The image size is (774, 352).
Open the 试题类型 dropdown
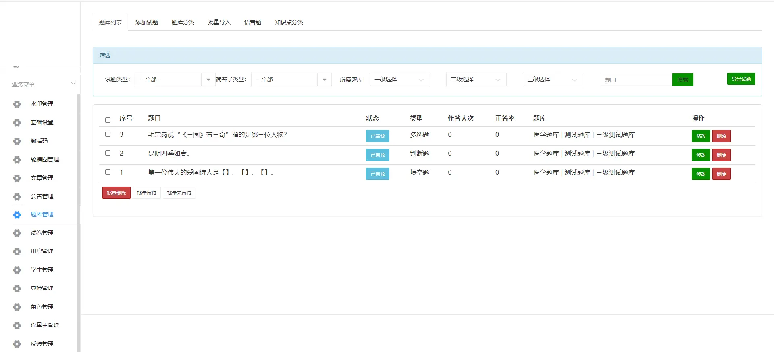[175, 80]
